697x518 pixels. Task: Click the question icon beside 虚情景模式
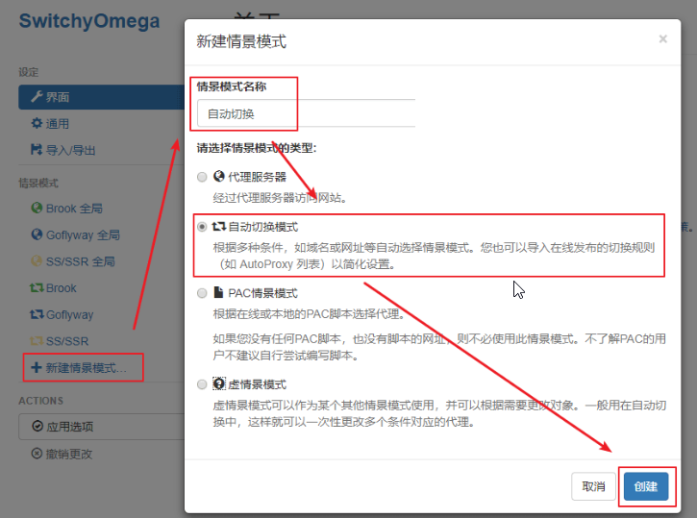point(218,383)
